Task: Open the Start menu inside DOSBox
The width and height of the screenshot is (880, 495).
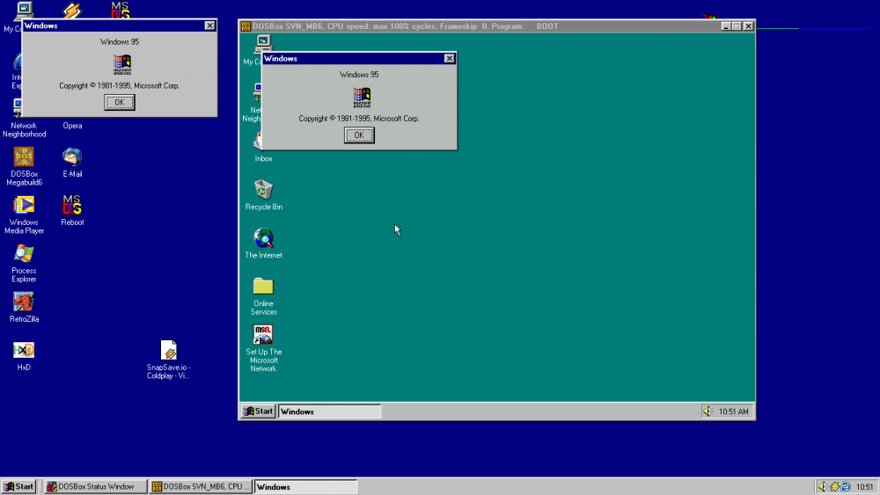Action: 258,411
